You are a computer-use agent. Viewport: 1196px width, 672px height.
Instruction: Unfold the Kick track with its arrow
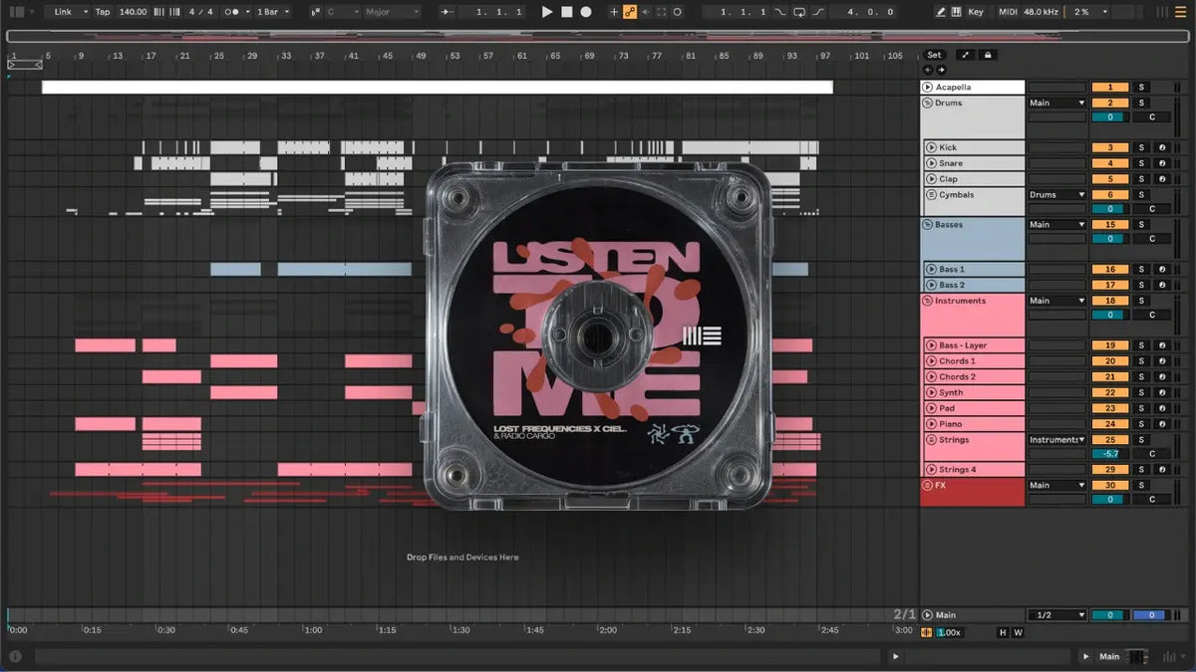coord(931,147)
